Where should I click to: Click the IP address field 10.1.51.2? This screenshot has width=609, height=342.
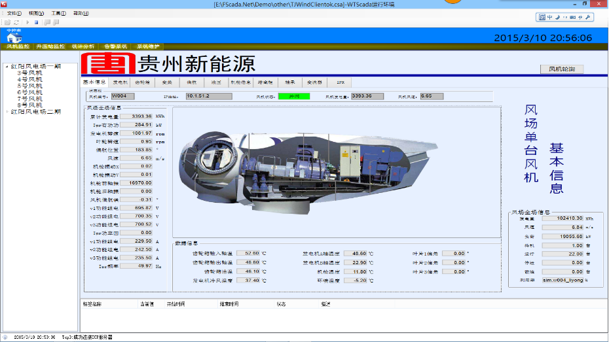(209, 96)
